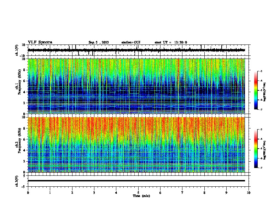The width and height of the screenshot is (280, 216).
Task: Click the ch.2 "Frequency (kHz)" axis label
Action: [19, 140]
